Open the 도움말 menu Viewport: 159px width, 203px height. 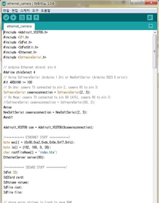(46, 10)
